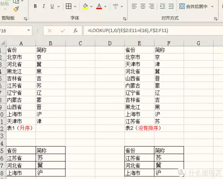
Task: Open 对齐方式 group dialog launcher
Action: 216,19
